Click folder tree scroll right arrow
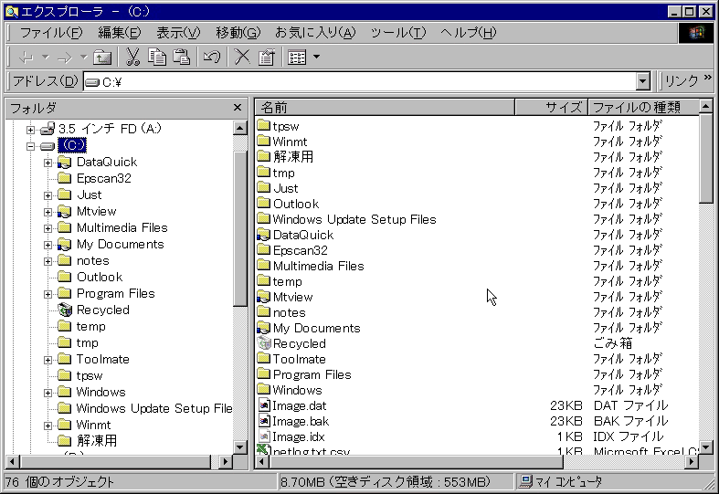 tap(225, 462)
